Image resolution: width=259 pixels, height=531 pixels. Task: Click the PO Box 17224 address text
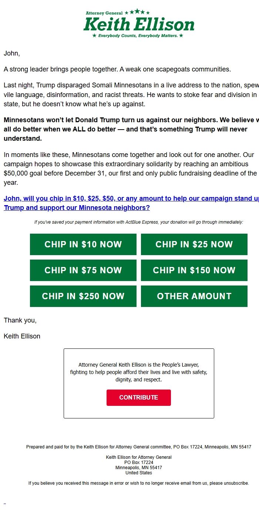pyautogui.click(x=138, y=462)
